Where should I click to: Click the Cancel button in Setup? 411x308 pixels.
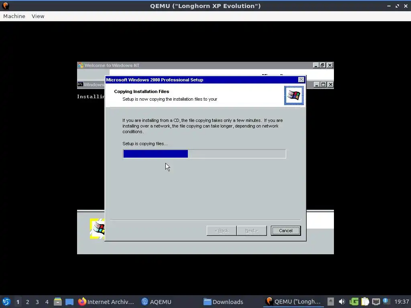[286, 231]
